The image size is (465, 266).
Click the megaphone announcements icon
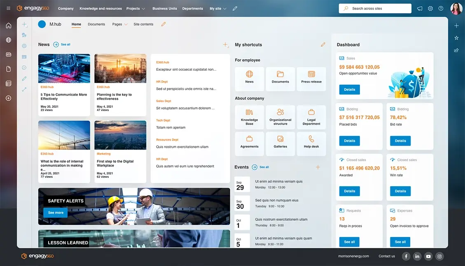pyautogui.click(x=420, y=9)
